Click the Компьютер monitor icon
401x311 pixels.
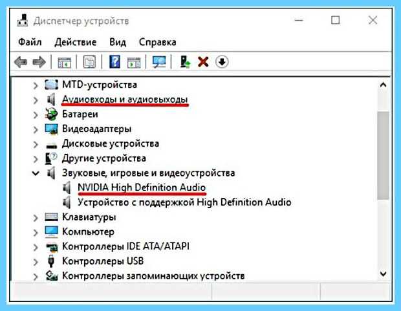point(51,231)
